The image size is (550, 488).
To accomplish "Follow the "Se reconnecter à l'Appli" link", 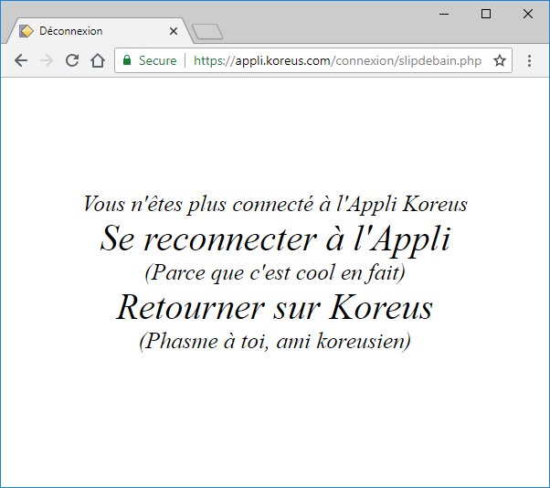I will 275,239.
